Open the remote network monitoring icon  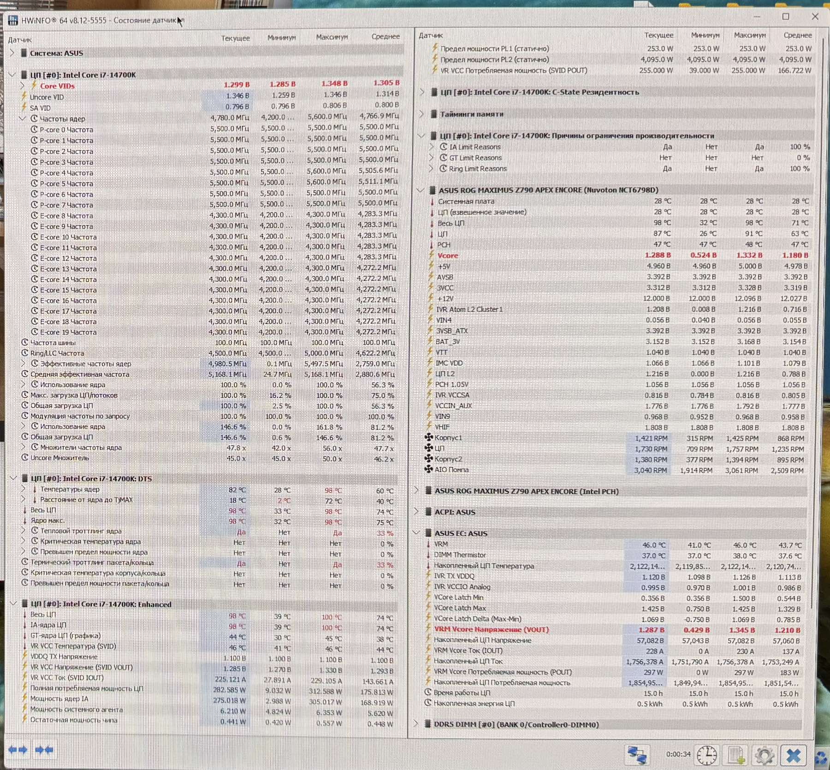click(x=638, y=755)
